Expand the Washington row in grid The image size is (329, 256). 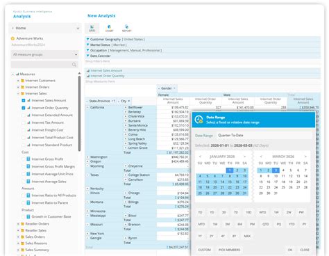tap(87, 157)
